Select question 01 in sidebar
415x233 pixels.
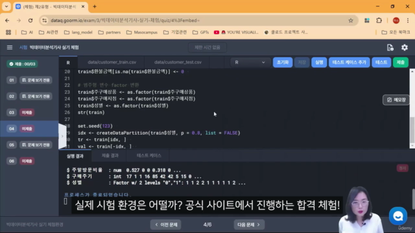tap(29, 80)
